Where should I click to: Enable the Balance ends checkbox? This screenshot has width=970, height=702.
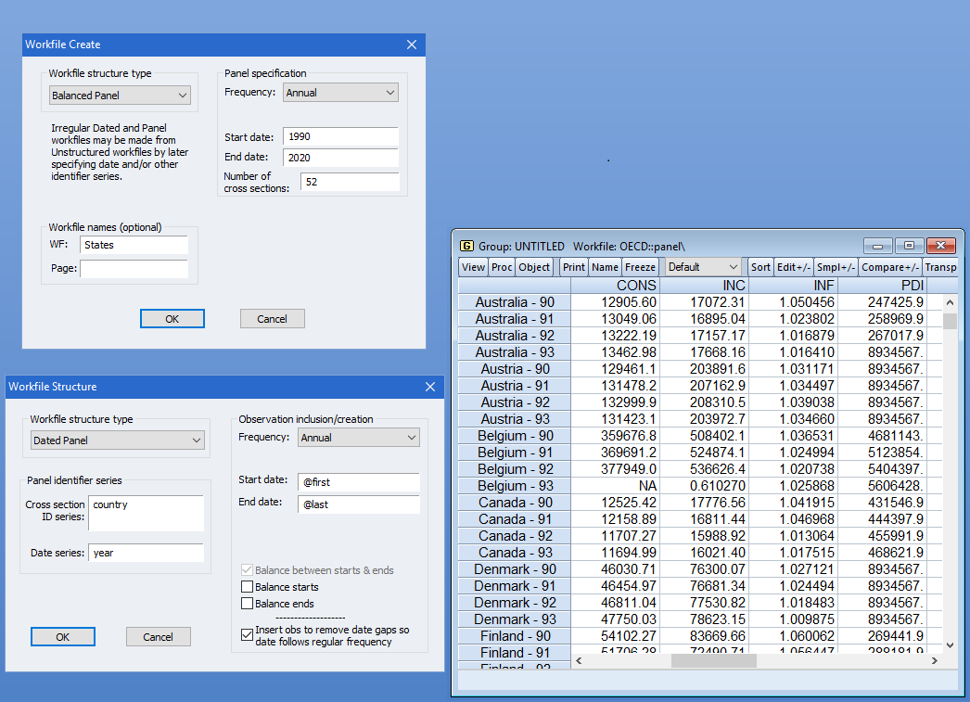point(247,604)
